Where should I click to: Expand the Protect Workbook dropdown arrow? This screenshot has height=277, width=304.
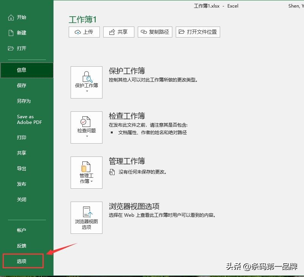click(86, 90)
